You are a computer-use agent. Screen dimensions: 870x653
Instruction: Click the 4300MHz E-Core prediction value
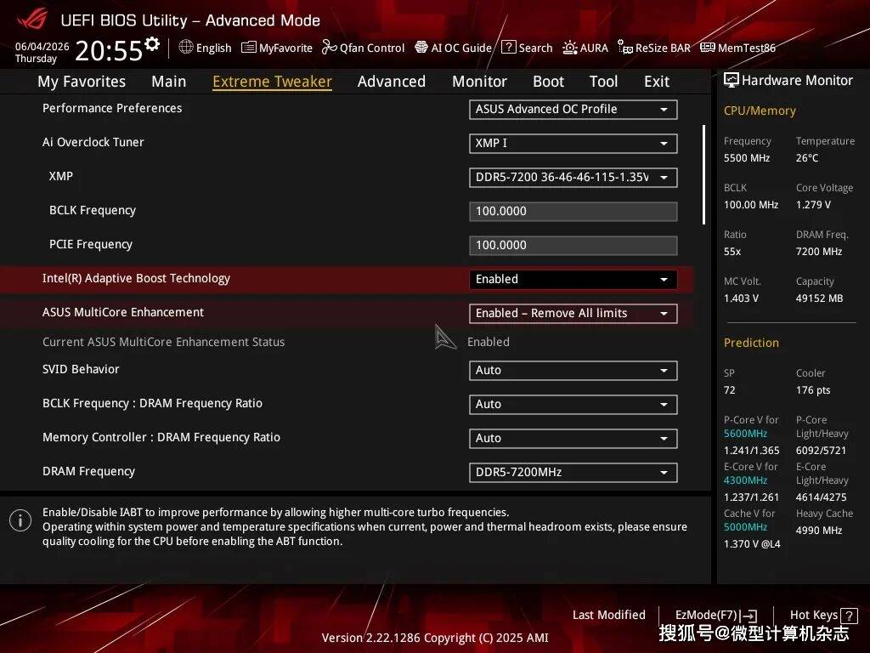(745, 480)
